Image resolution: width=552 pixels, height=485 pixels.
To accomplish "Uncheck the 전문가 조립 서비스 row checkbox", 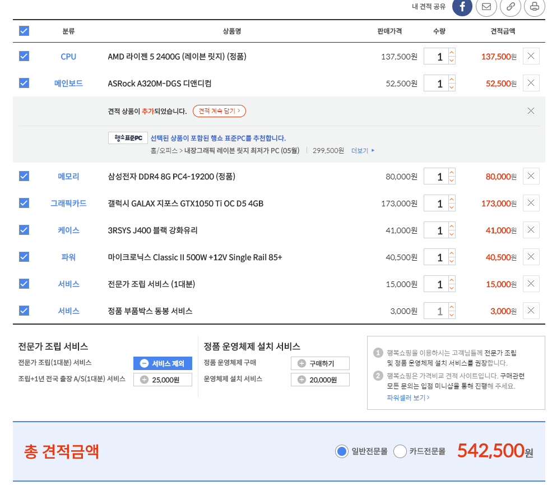I will [x=24, y=284].
